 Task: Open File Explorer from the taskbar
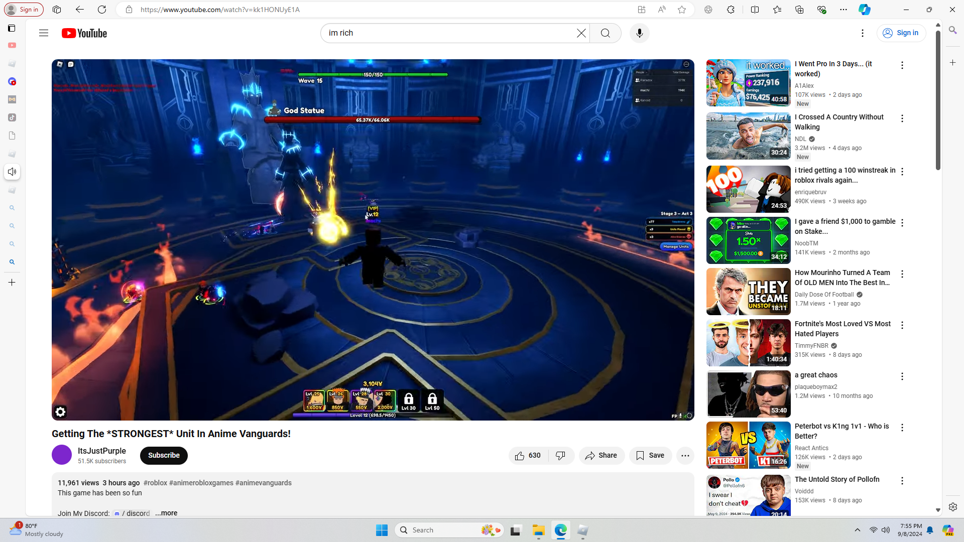pyautogui.click(x=539, y=530)
